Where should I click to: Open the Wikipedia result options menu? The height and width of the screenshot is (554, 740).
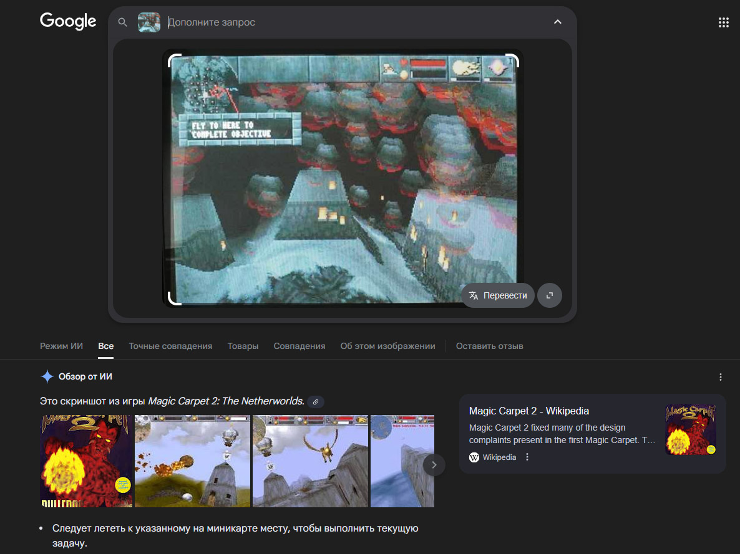[x=527, y=457]
